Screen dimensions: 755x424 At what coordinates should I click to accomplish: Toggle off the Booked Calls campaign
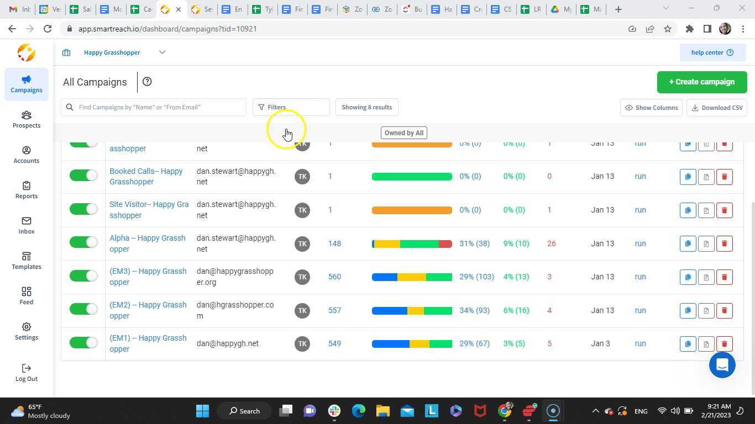tap(83, 176)
